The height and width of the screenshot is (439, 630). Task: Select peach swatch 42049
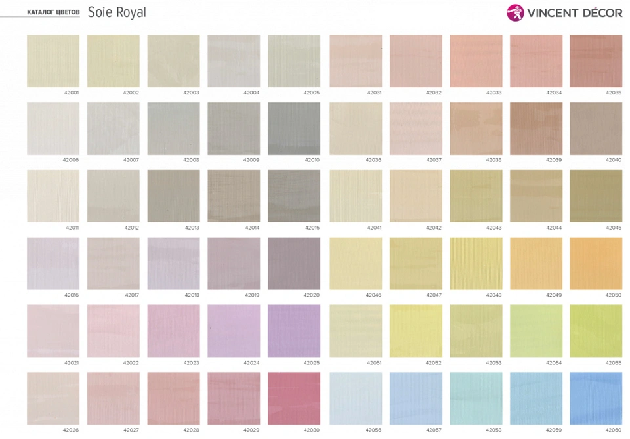[x=536, y=264]
